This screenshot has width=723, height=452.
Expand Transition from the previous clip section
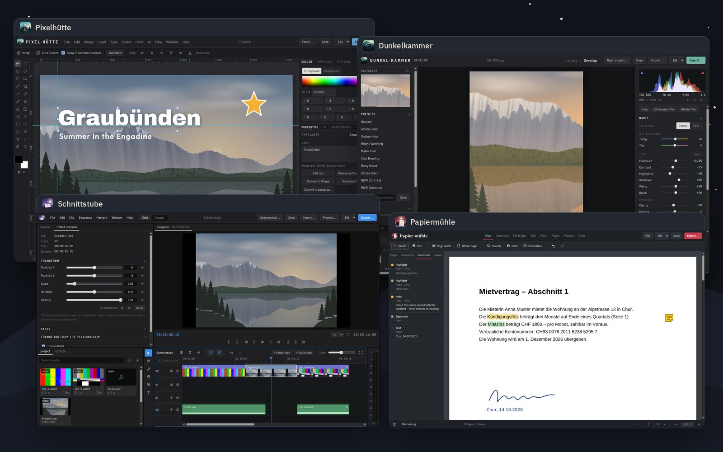[x=94, y=337]
